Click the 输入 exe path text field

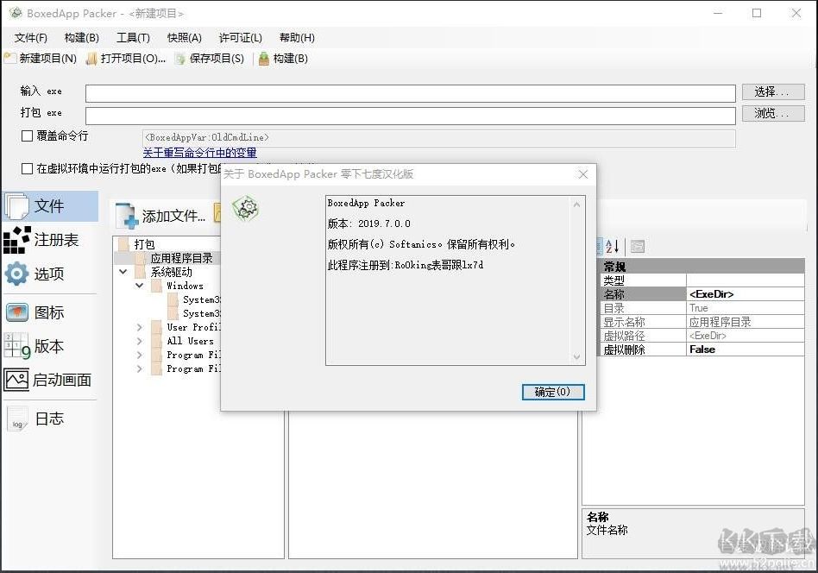(x=412, y=92)
